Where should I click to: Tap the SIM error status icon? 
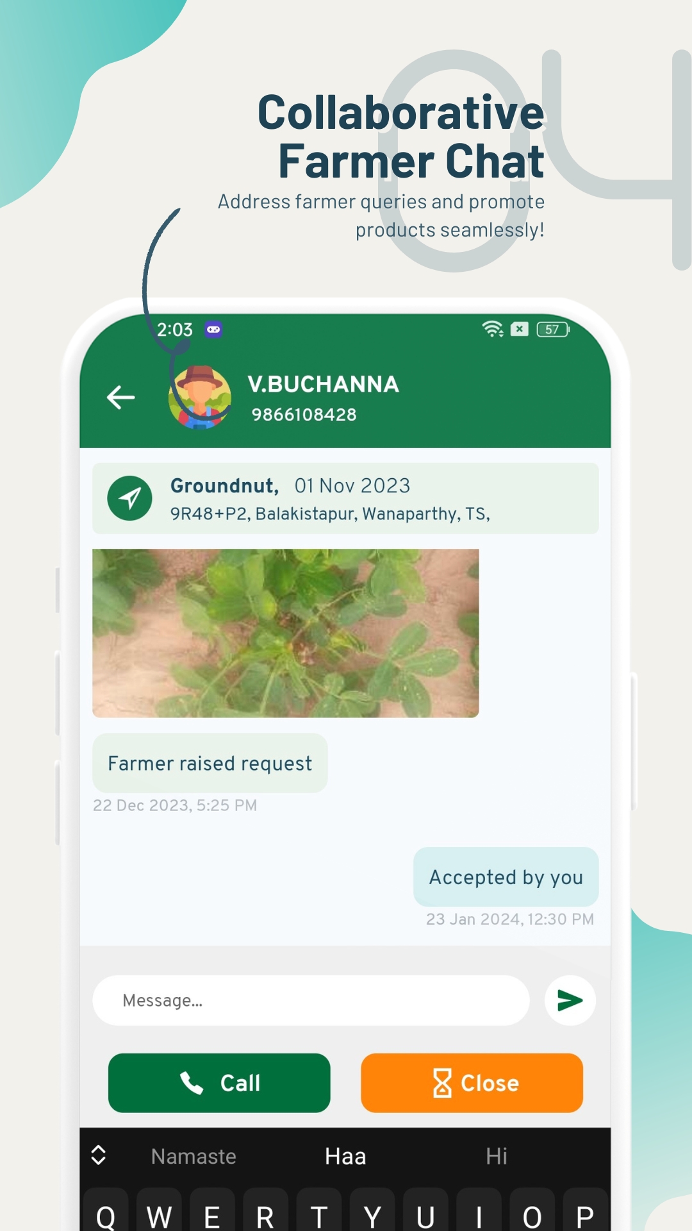click(x=520, y=329)
